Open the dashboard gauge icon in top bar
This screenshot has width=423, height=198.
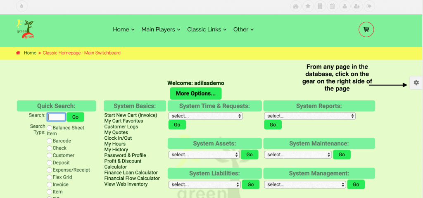(296, 6)
